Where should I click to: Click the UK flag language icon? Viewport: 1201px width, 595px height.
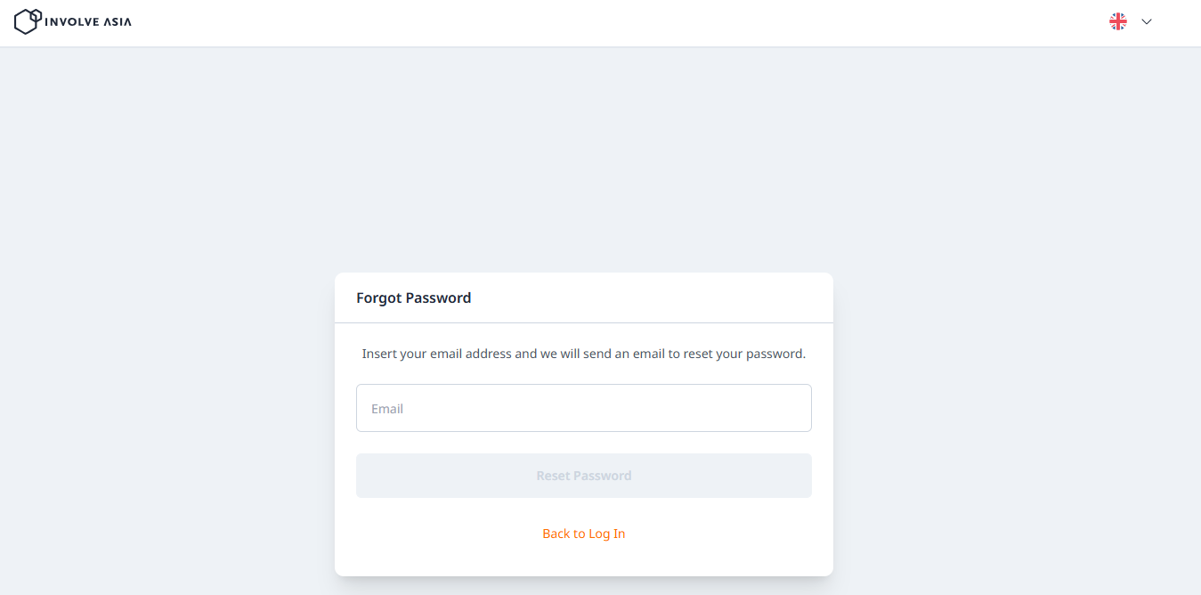[x=1118, y=22]
